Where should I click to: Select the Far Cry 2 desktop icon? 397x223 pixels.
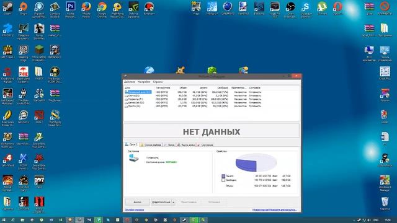coord(7,30)
